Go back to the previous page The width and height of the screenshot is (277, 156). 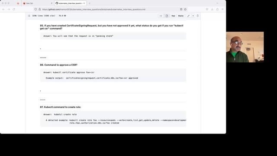pos(4,9)
